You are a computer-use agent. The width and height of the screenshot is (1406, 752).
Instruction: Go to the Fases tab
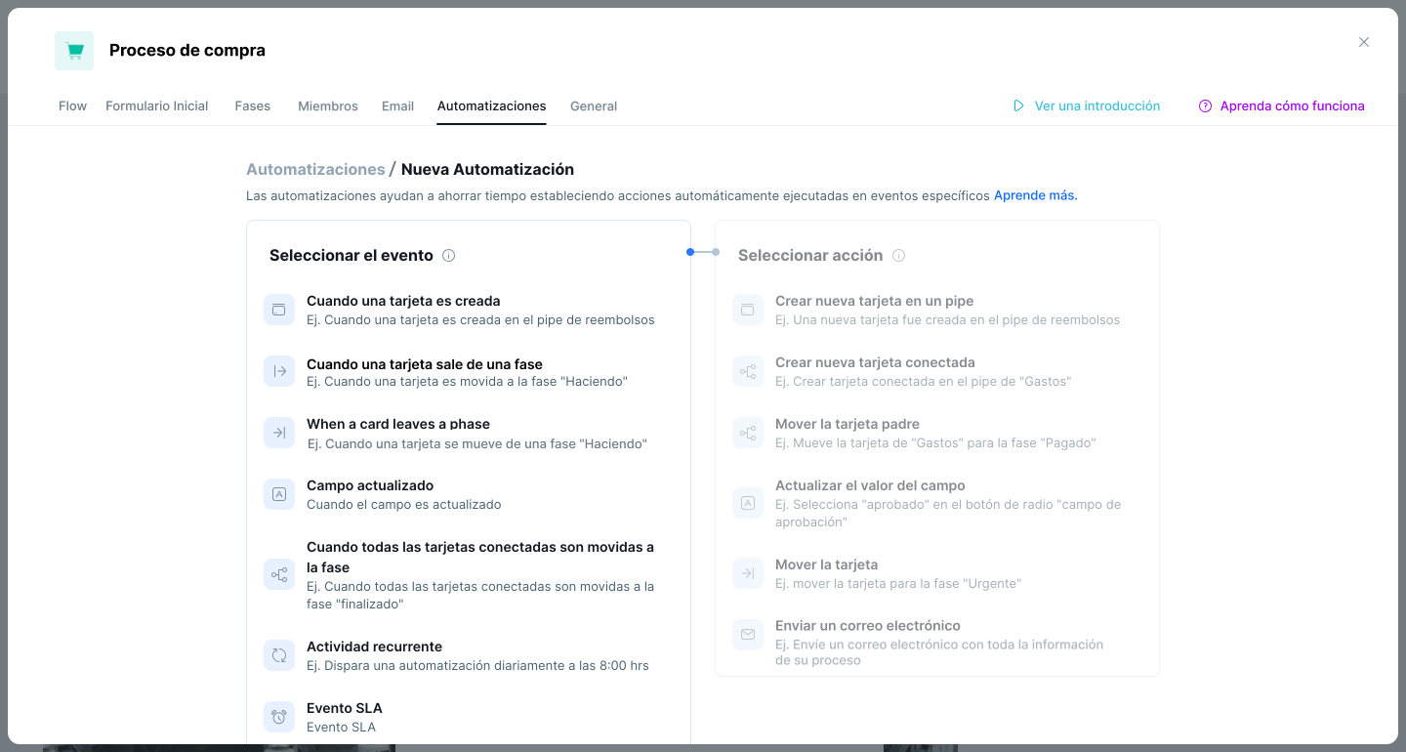click(x=252, y=106)
